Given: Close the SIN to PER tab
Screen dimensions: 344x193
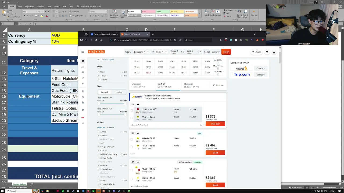Looking at the screenshot, I should (148, 34).
